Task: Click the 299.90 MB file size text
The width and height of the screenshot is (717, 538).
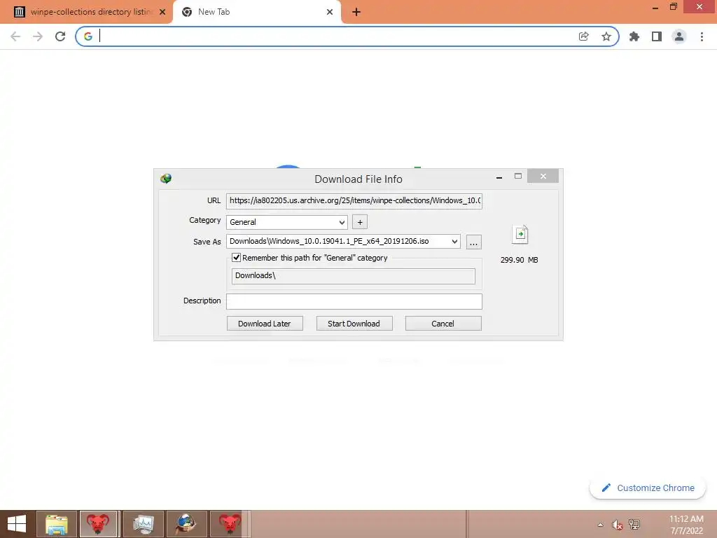Action: click(x=519, y=260)
